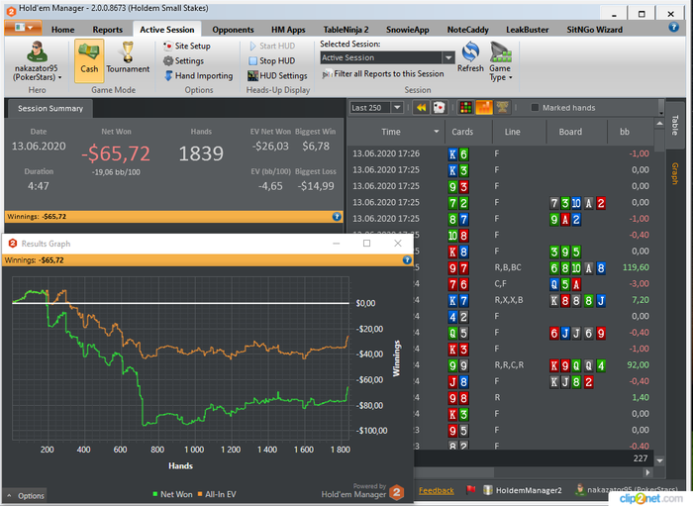Open the TableNinja 2 tab

point(346,30)
